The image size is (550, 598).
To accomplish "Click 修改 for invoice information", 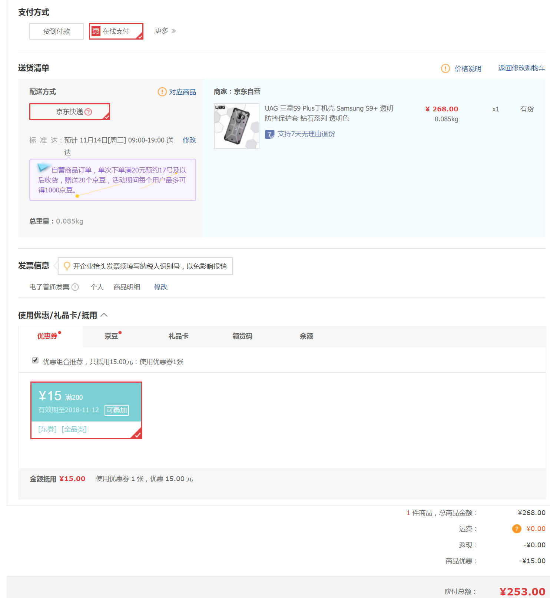I will click(161, 287).
